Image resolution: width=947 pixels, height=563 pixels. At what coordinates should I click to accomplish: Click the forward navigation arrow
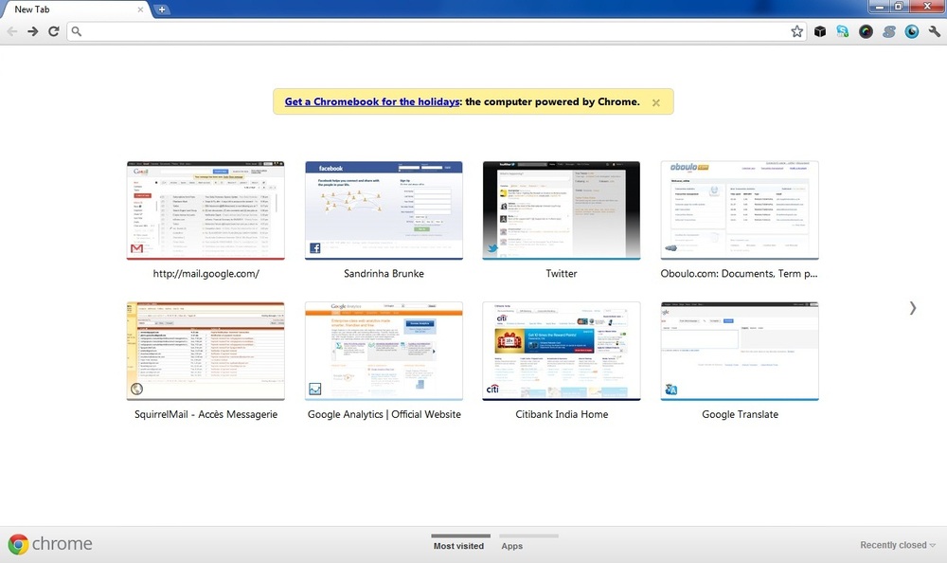click(32, 31)
